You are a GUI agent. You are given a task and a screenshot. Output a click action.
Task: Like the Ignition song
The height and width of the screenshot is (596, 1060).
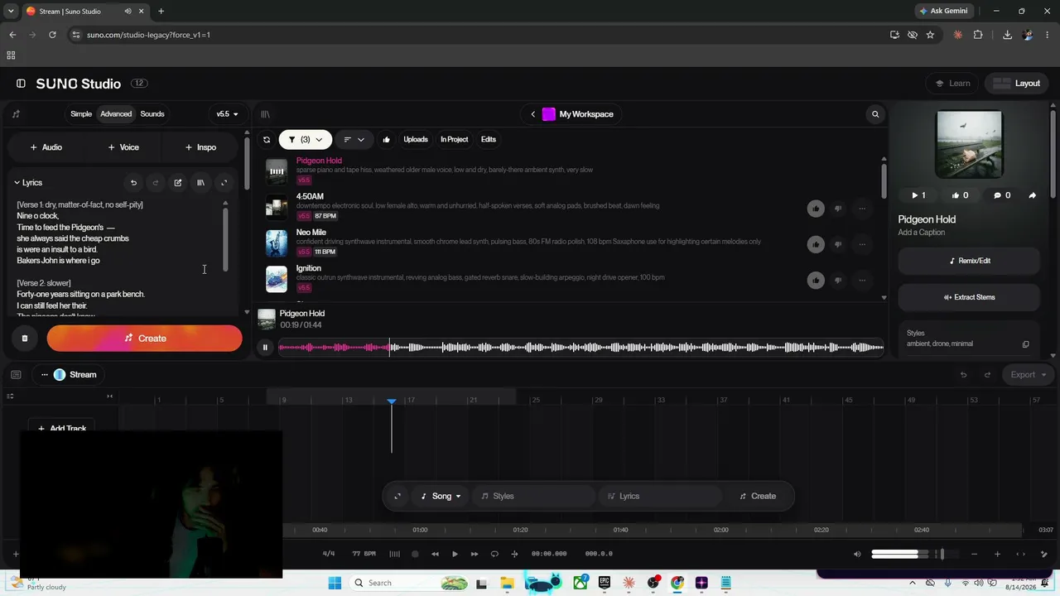click(x=816, y=280)
